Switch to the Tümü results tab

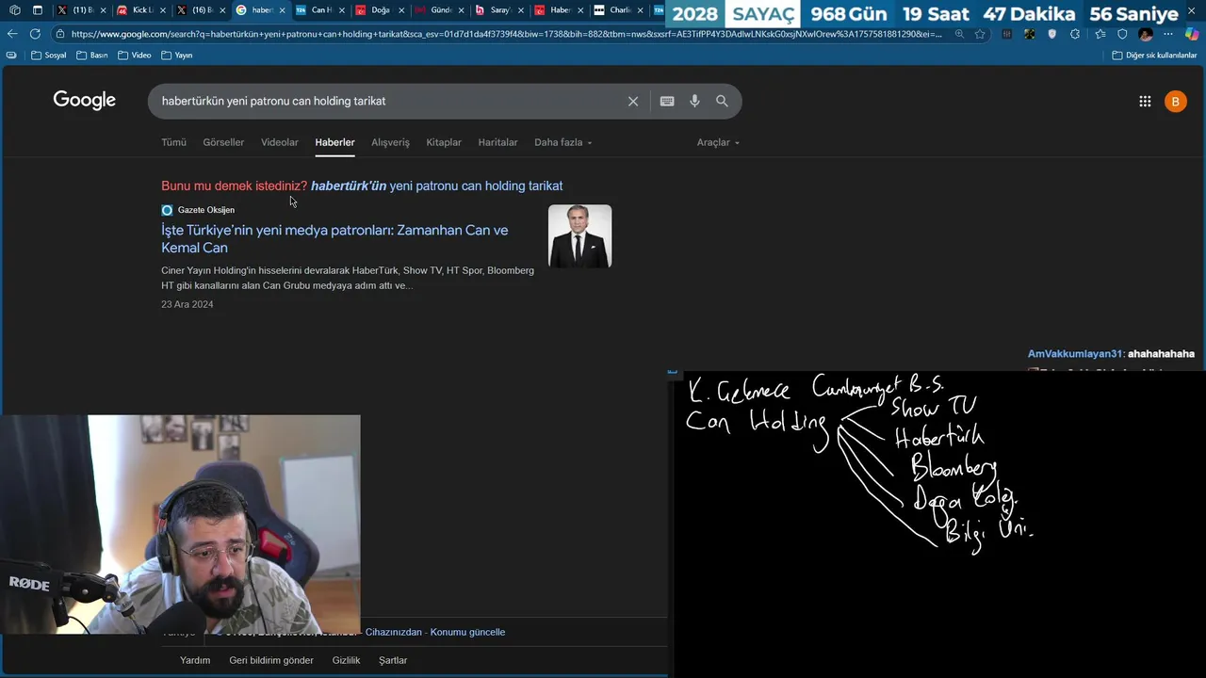point(173,142)
